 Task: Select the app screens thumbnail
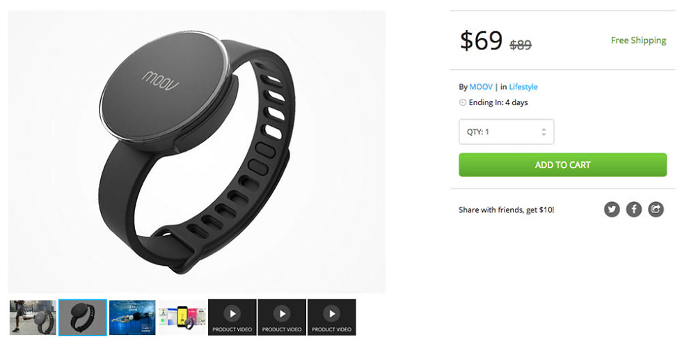182,317
